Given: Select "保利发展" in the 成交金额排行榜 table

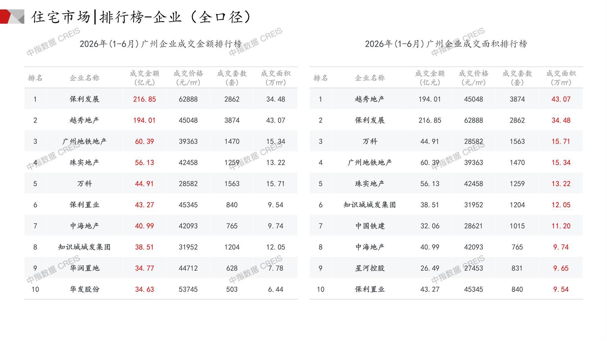Looking at the screenshot, I should [84, 99].
